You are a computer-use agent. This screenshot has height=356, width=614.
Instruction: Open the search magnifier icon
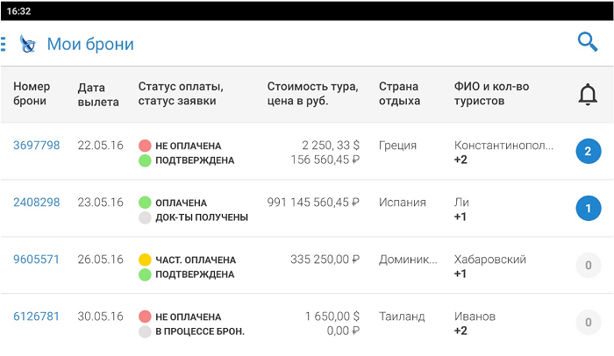point(587,42)
